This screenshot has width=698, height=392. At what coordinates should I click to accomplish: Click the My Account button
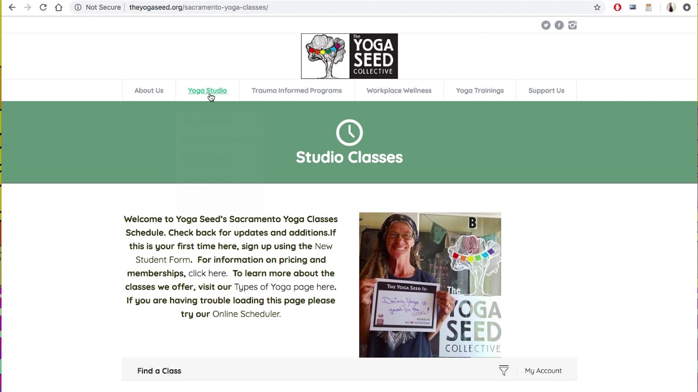tap(543, 371)
